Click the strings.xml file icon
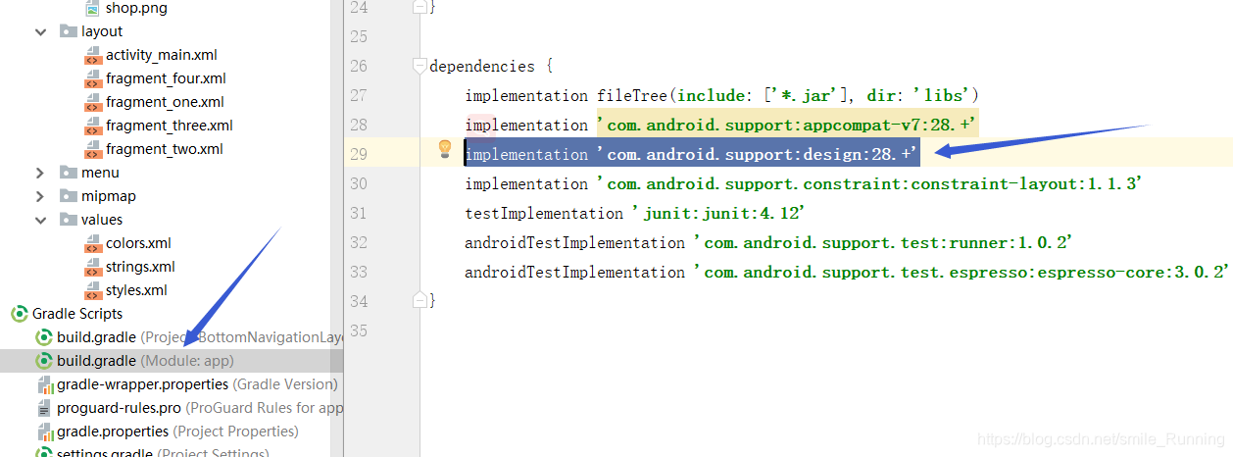 92,267
